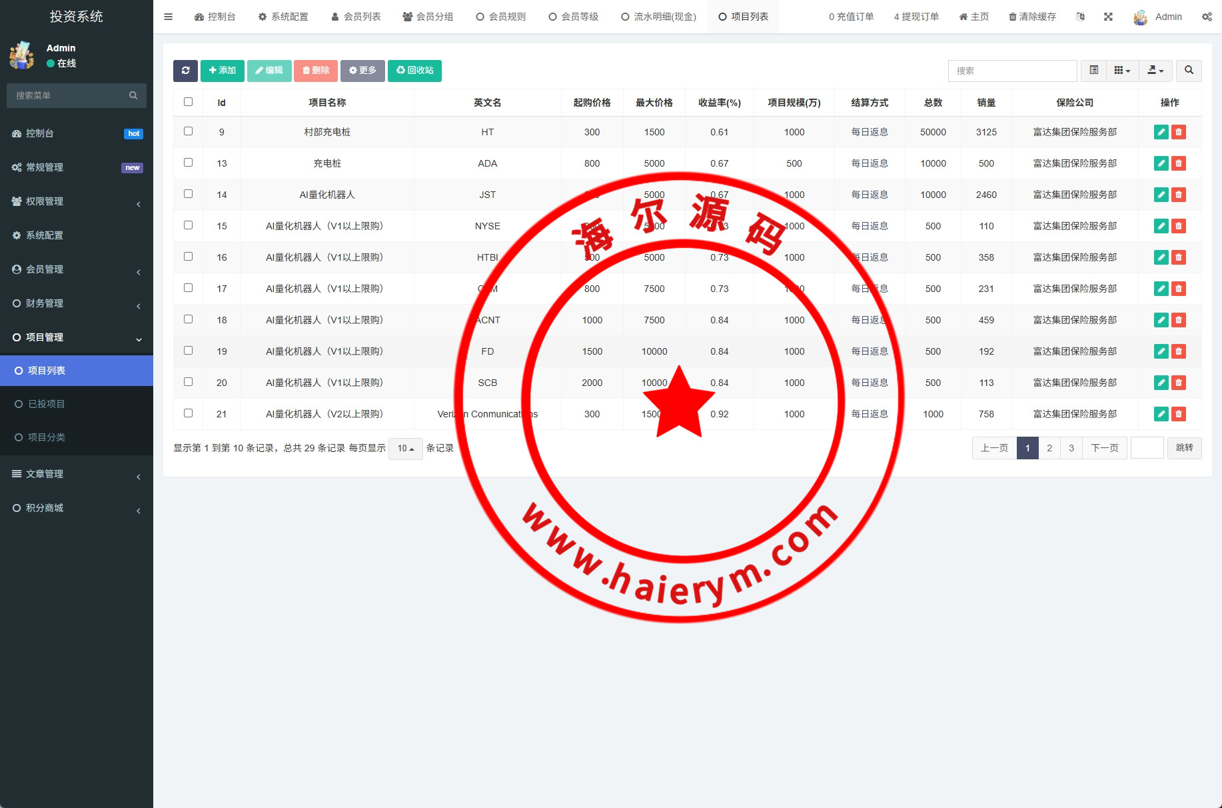Screen dimensions: 1222x808
Task: Open 项目分类 in the sidebar
Action: (x=47, y=437)
